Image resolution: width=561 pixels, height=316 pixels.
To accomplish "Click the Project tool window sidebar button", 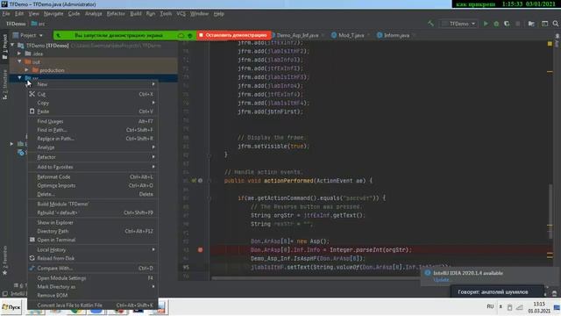I will (4, 47).
